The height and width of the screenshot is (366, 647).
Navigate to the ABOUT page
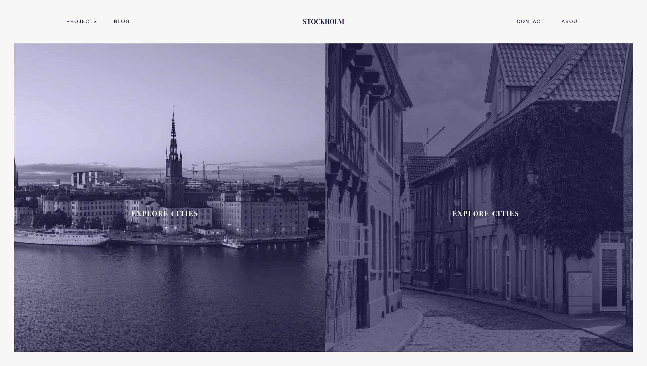(571, 21)
